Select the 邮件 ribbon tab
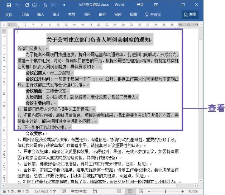The width and height of the screenshot is (225, 195). [x=102, y=14]
